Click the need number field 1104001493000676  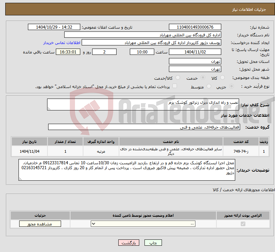coord(195,27)
